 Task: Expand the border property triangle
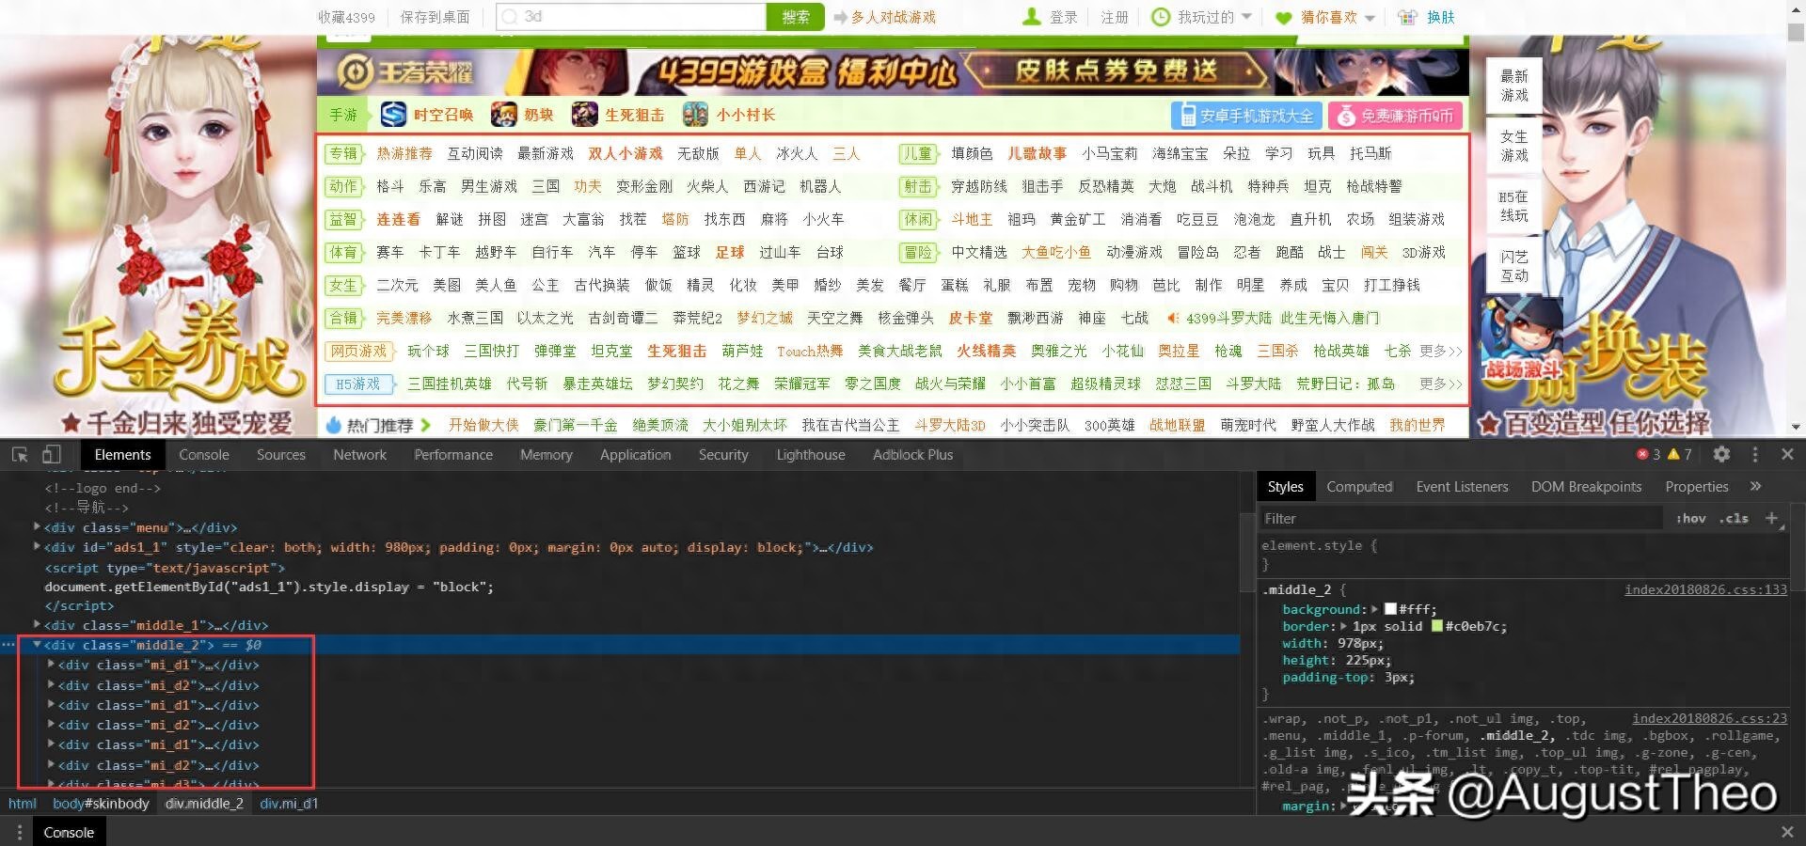(x=1343, y=626)
